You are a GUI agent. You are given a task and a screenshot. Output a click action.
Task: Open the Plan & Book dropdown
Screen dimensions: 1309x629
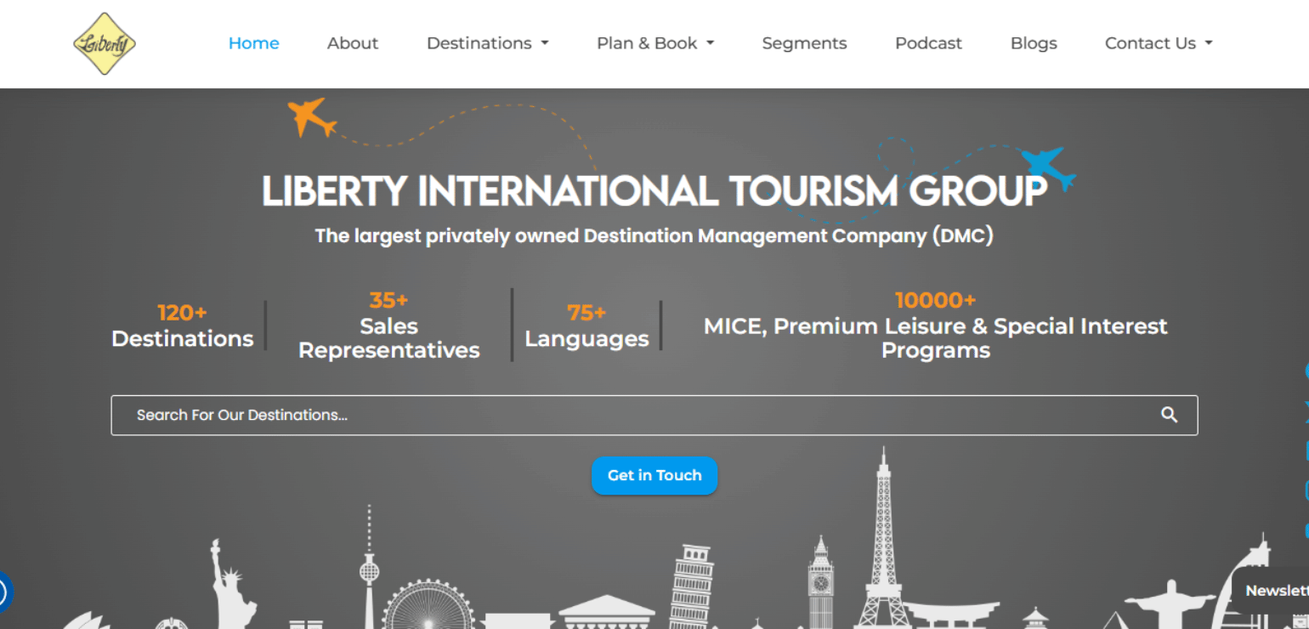pos(654,42)
